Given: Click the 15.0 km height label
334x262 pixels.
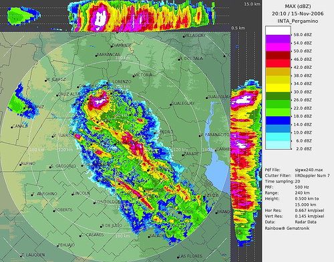Looking at the screenshot, I should [252, 4].
